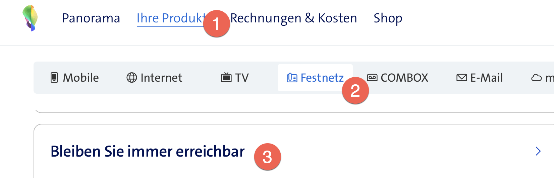The height and width of the screenshot is (178, 554).
Task: Click the red step marker numbered 3
Action: [267, 157]
